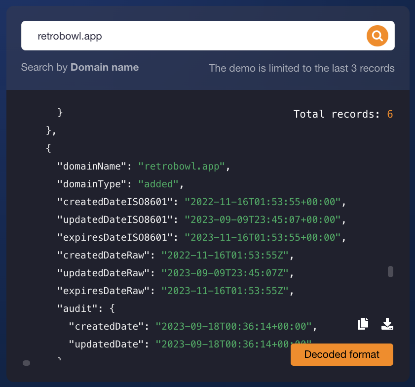Copy JSON results with the copy icon

tap(363, 324)
